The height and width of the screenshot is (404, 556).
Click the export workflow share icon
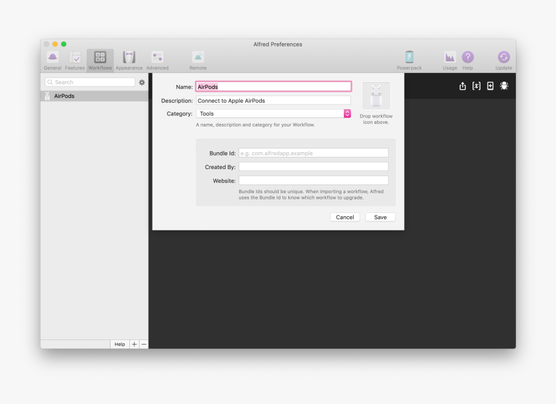pyautogui.click(x=462, y=86)
